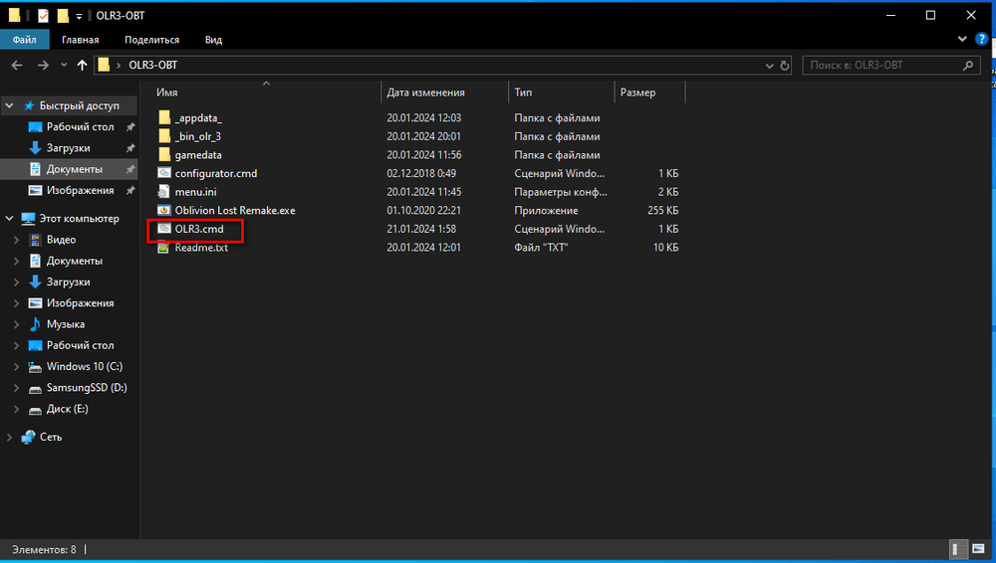Open the Help question mark icon

click(x=981, y=40)
